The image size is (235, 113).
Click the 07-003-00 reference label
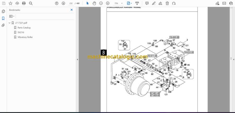(x=155, y=95)
